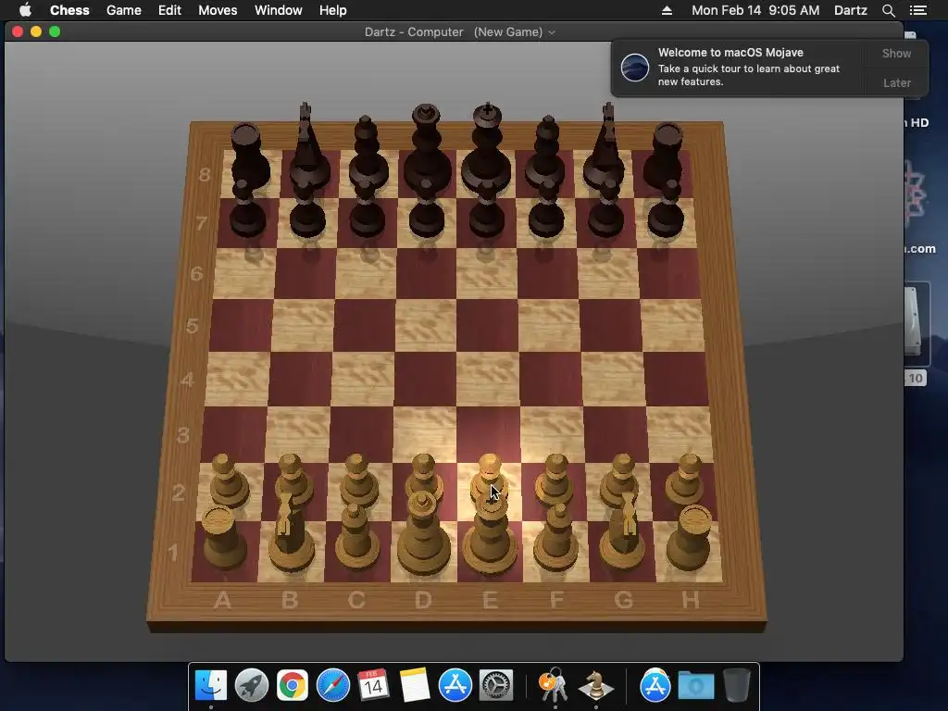This screenshot has height=711, width=948.
Task: Click the black king on E8
Action: click(487, 148)
